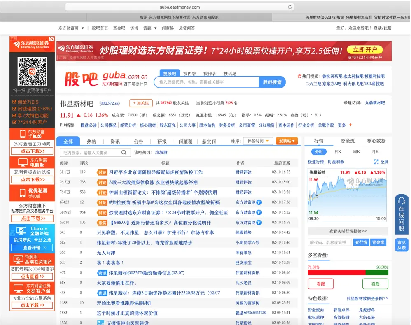Click the green bearish portion of 多空看盘 bar
Image resolution: width=411 pixels, height=325 pixels.
[x=377, y=273]
